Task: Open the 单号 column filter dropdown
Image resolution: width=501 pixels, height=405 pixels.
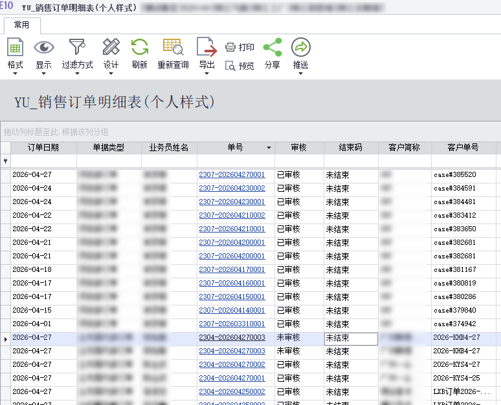Action: (x=269, y=148)
